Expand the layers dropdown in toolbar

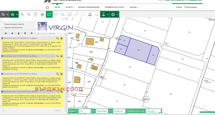pyautogui.click(x=14, y=14)
